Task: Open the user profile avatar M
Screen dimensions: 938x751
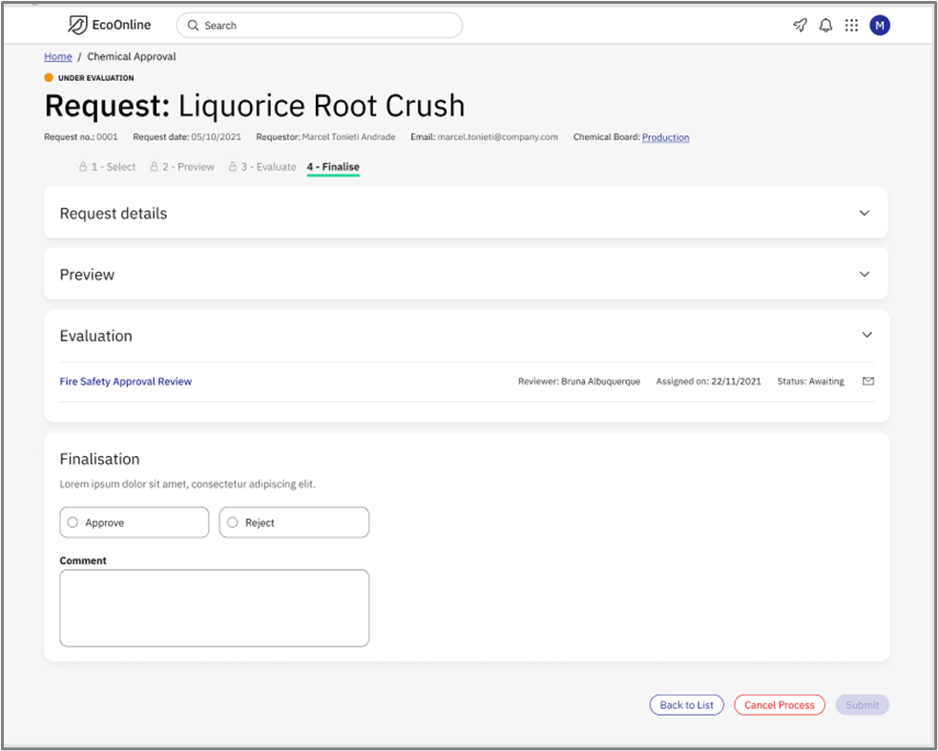Action: (x=880, y=26)
